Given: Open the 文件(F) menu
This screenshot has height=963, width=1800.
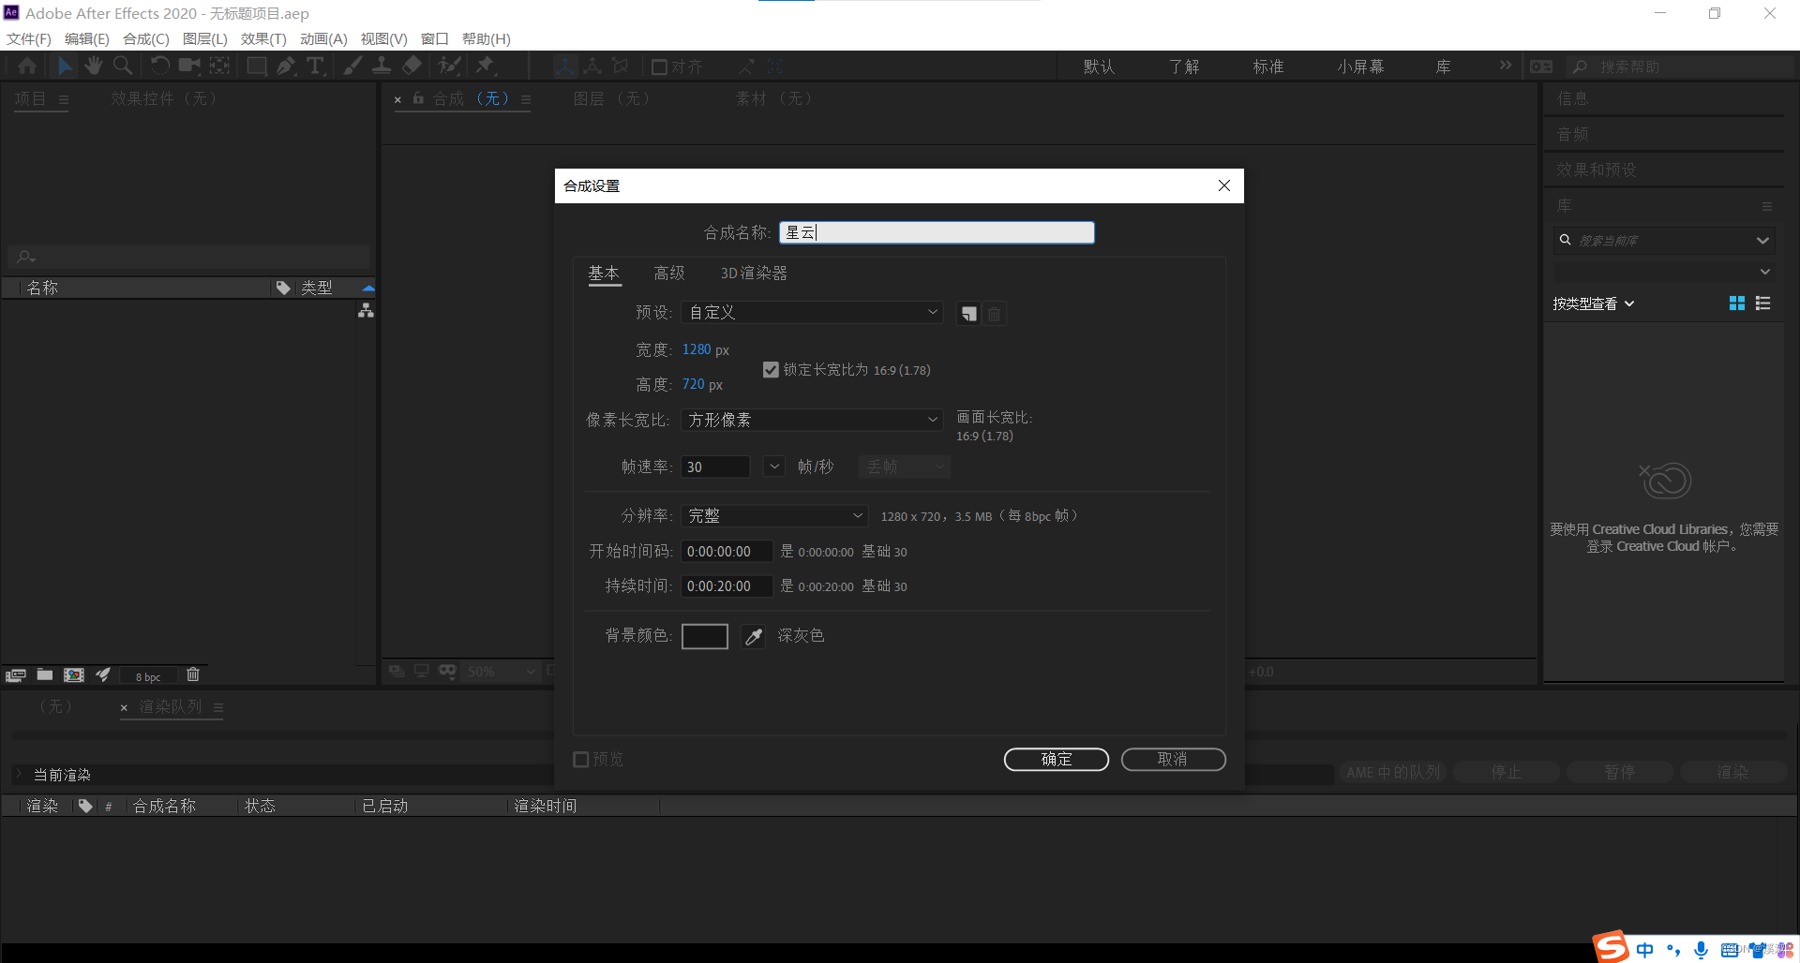Looking at the screenshot, I should pyautogui.click(x=29, y=38).
